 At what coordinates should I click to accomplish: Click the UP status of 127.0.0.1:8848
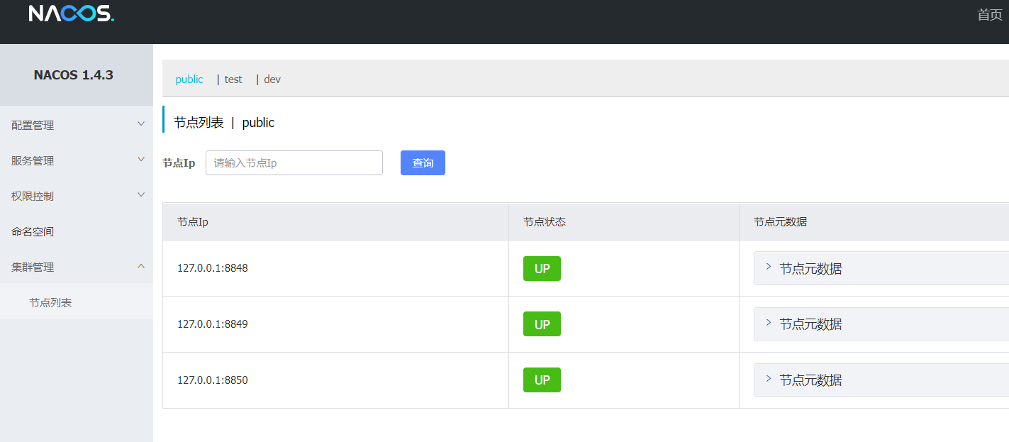tap(542, 268)
